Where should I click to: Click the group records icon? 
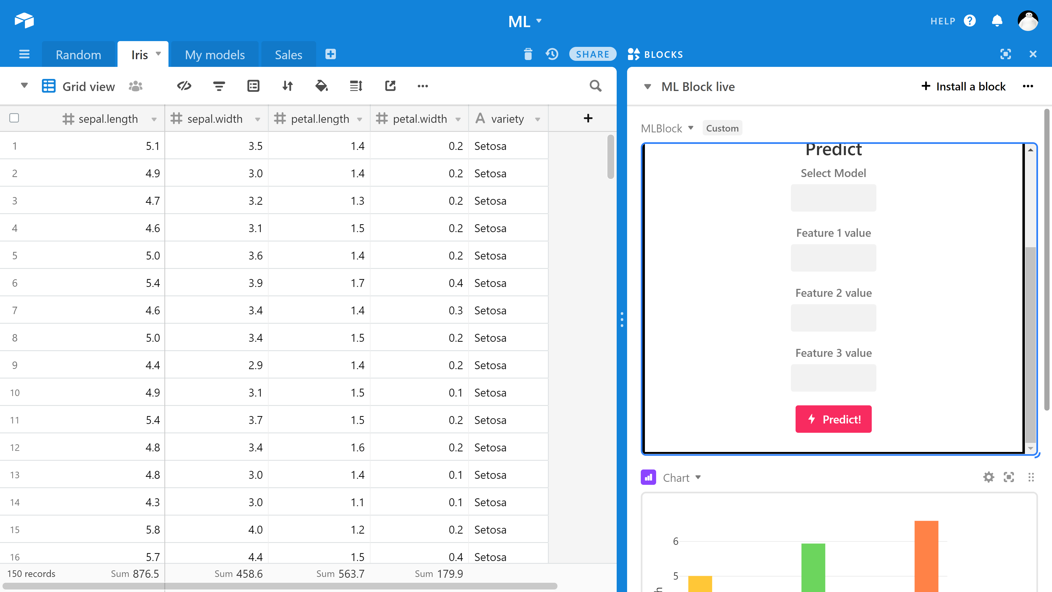pyautogui.click(x=253, y=86)
